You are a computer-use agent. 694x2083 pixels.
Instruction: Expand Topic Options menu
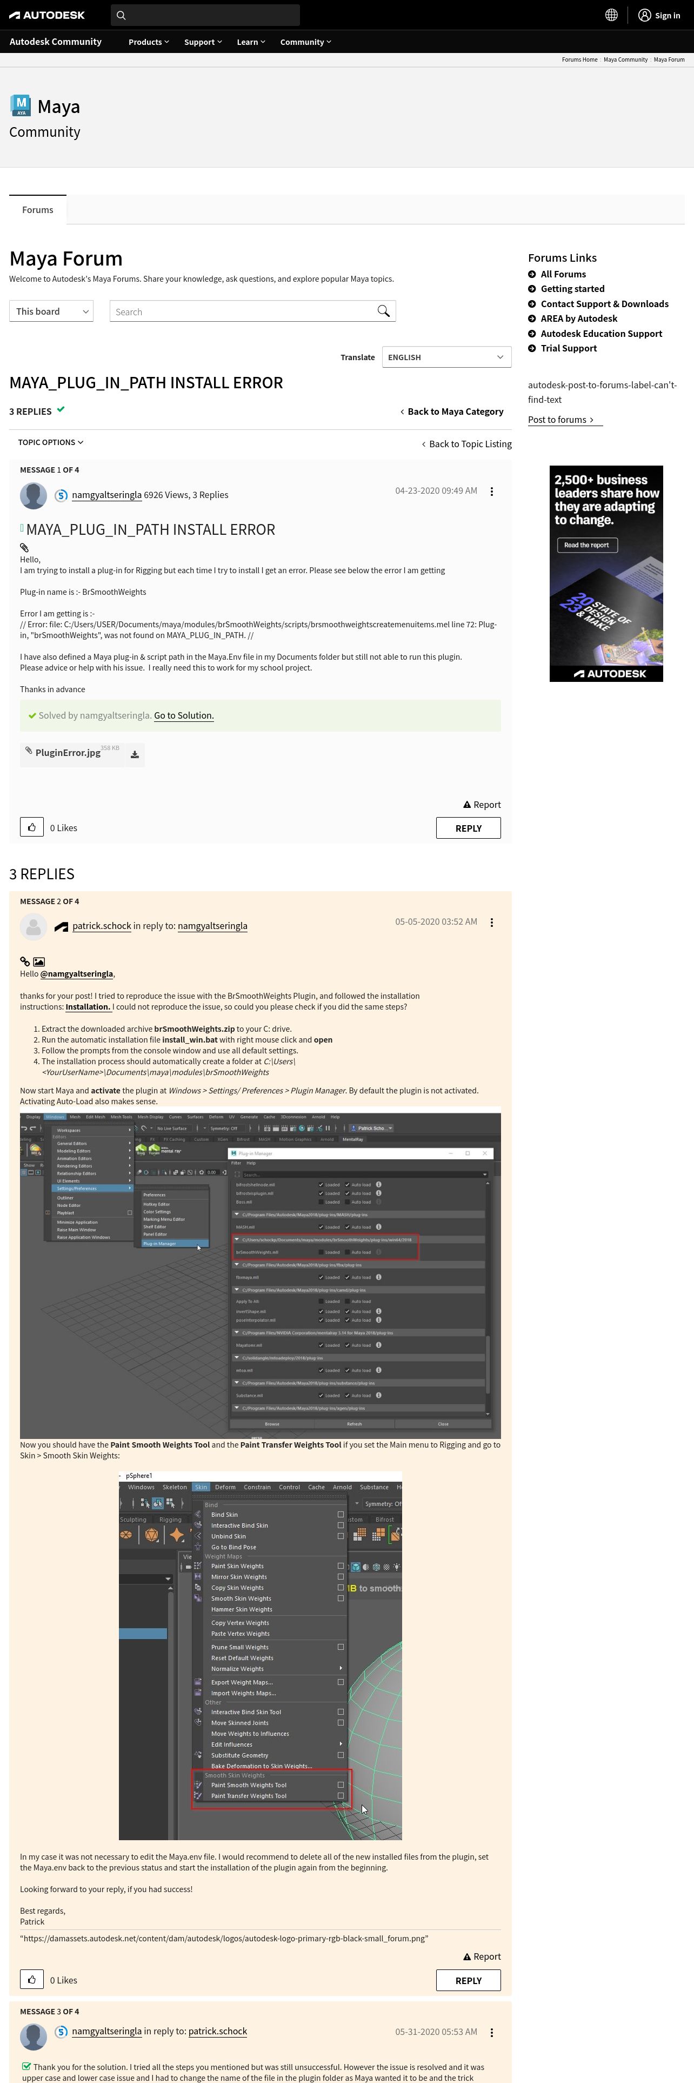point(51,442)
